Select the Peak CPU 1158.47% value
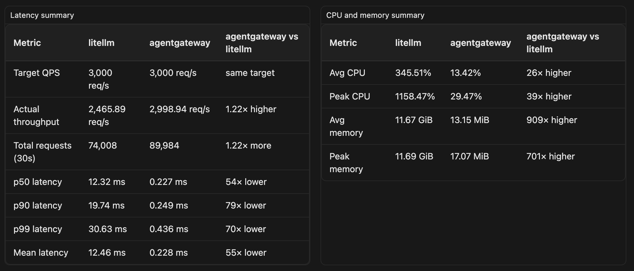634x271 pixels. click(415, 96)
